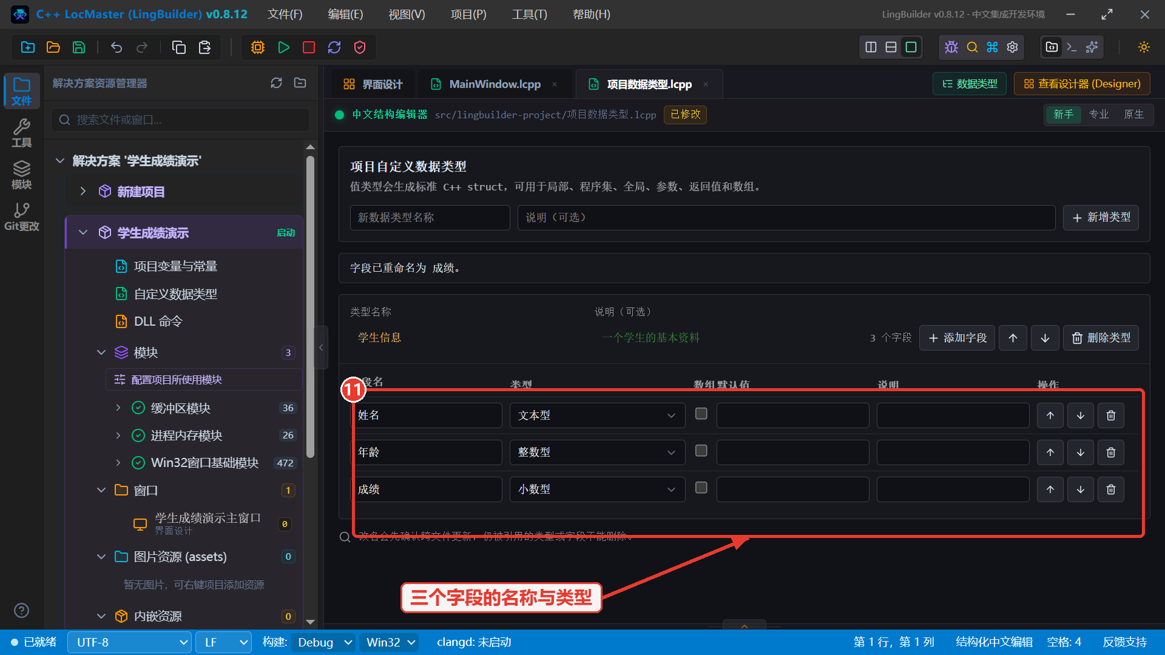1165x655 pixels.
Task: Switch editor mode to 原生
Action: point(1133,115)
